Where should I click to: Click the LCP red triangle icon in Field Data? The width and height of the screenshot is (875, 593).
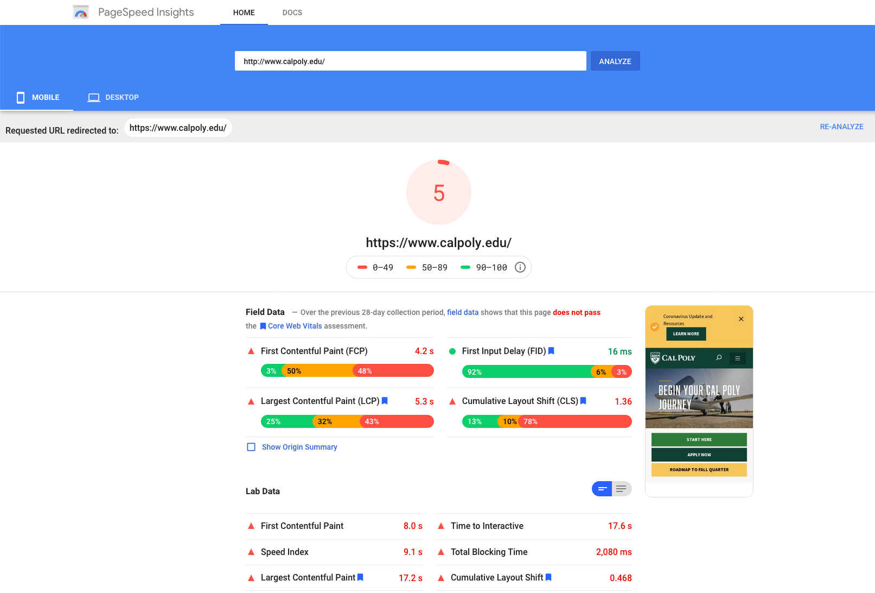251,401
